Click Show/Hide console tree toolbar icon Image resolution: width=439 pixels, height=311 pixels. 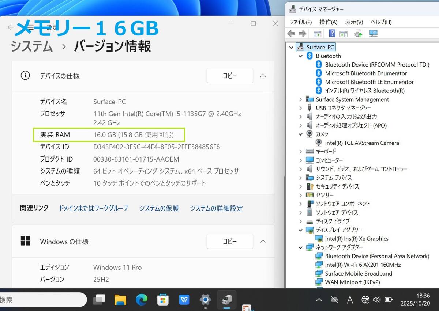tap(317, 34)
